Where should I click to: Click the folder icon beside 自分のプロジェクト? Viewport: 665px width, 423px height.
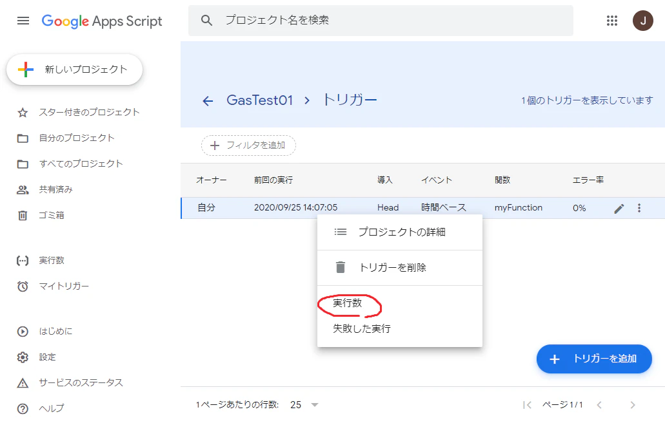click(23, 138)
